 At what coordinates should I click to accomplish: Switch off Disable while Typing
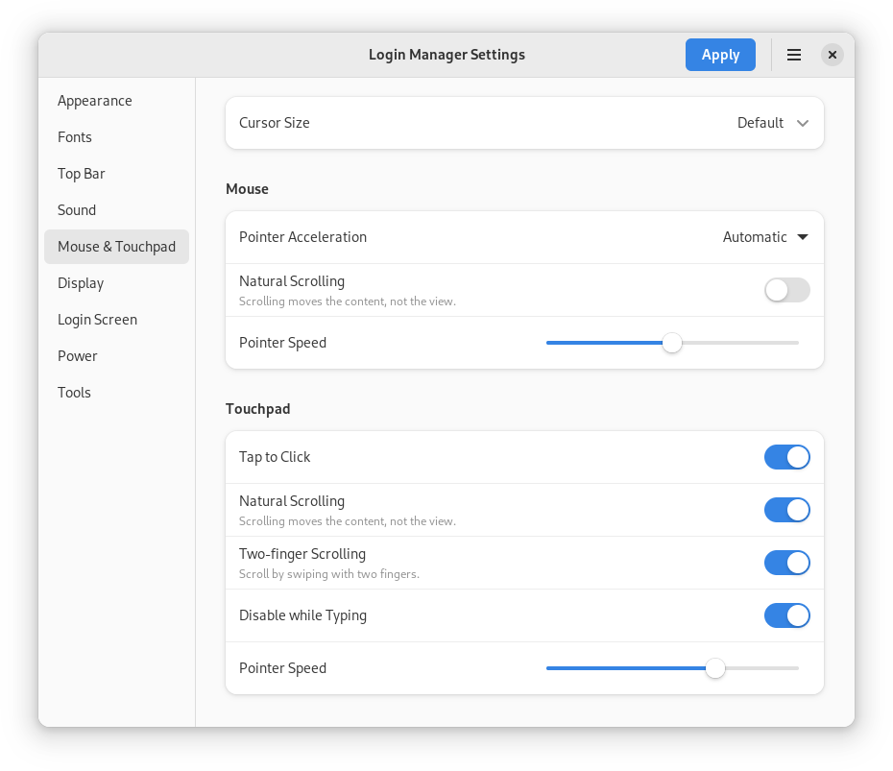tap(786, 615)
